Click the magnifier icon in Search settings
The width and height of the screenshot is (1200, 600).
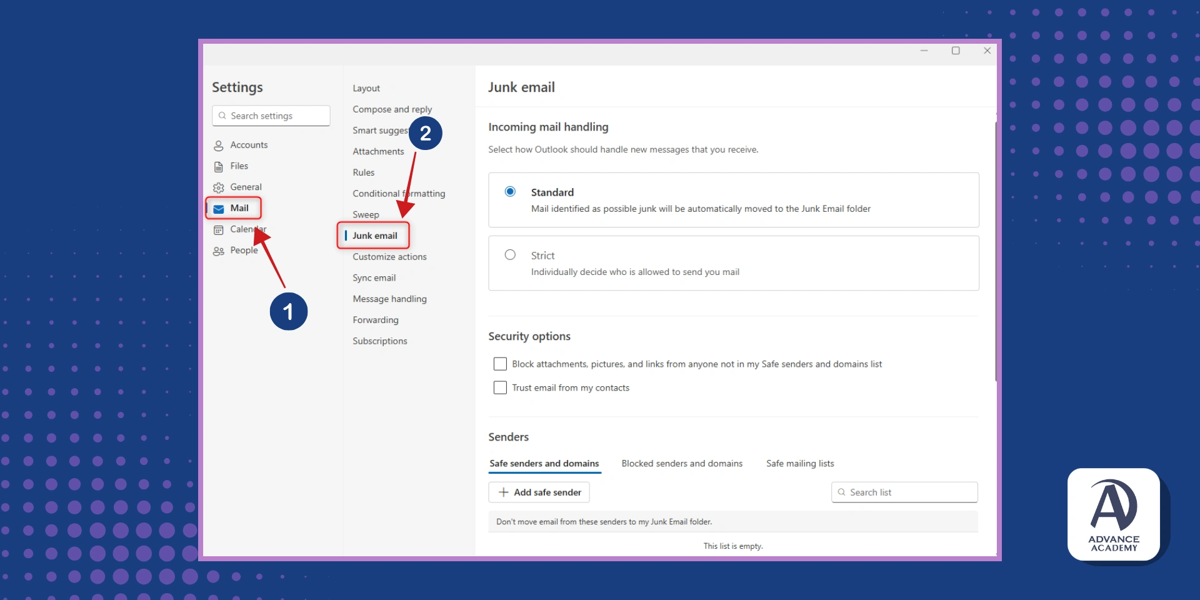(x=222, y=116)
